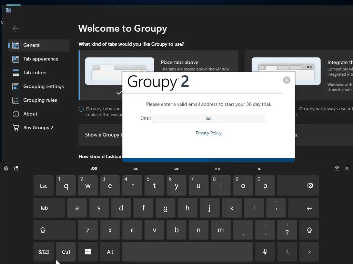Tap the p key
This screenshot has width=353, height=264.
(x=265, y=186)
